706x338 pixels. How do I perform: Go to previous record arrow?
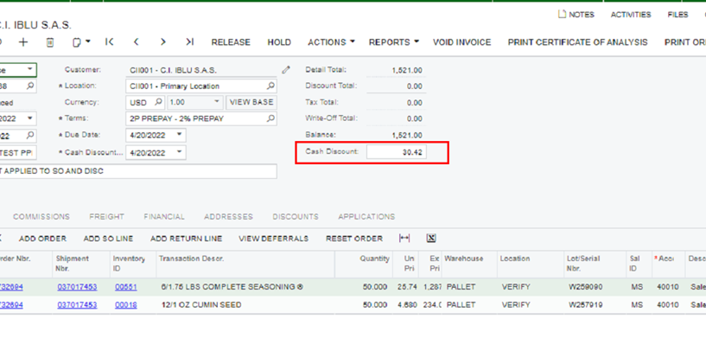pos(136,41)
